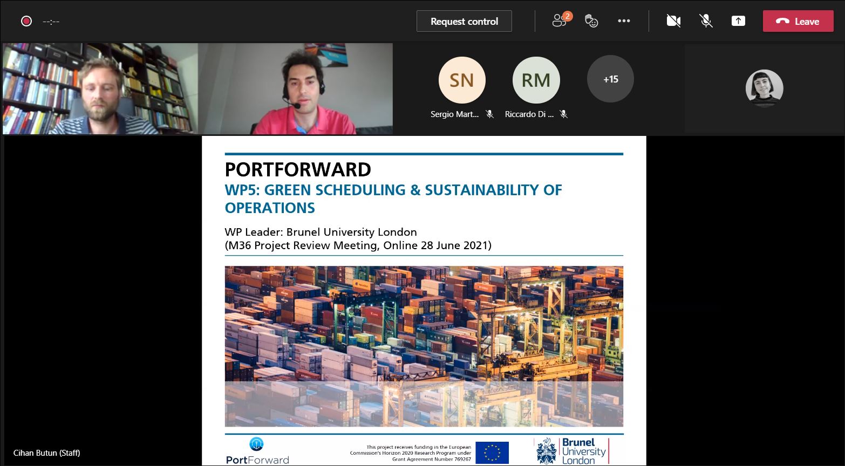Open the More actions ellipsis menu
The width and height of the screenshot is (845, 466).
pyautogui.click(x=624, y=21)
